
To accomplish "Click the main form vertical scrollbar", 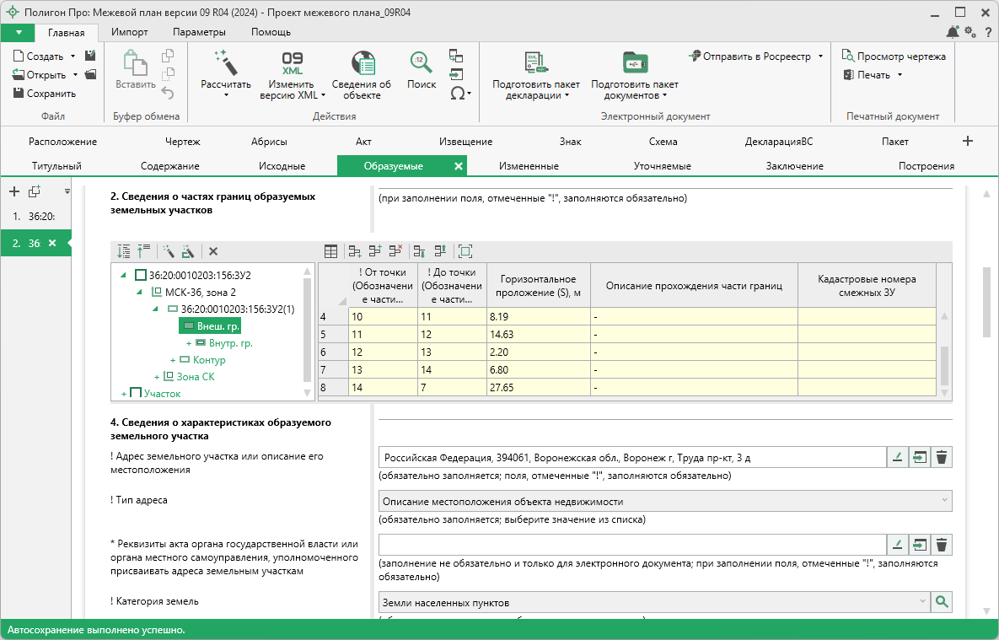I will click(986, 304).
